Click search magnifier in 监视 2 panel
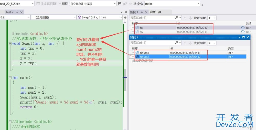This screenshot has height=130, width=256. tap(176, 42)
